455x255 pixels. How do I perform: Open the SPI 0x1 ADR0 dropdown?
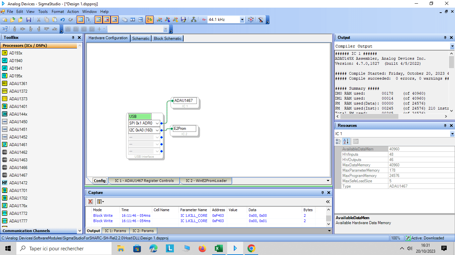point(157,123)
